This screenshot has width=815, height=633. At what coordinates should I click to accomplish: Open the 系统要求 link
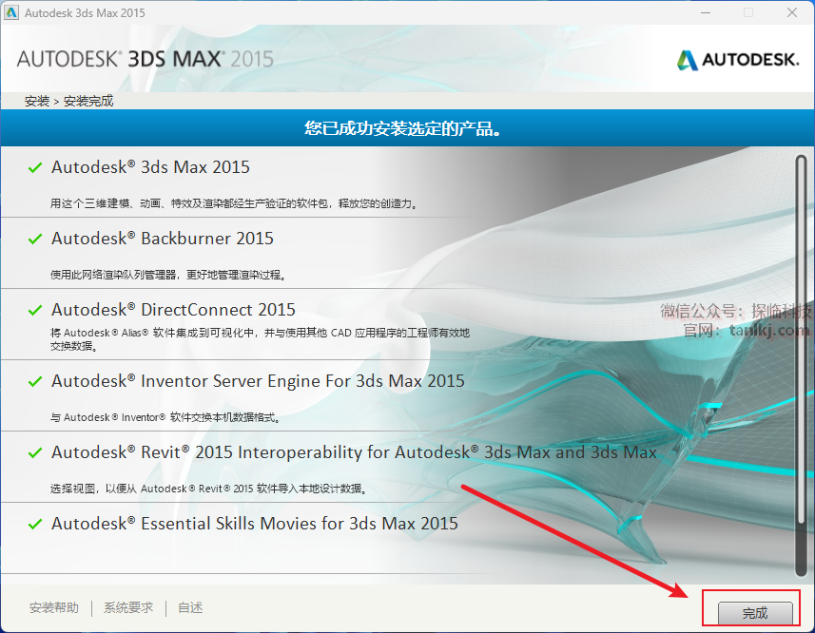(x=128, y=607)
